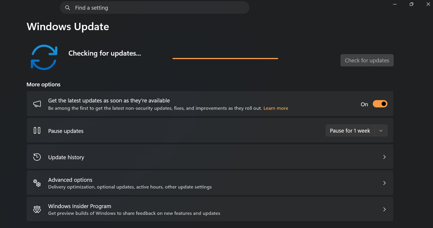Restore the window using the title bar icon
The width and height of the screenshot is (433, 228).
point(412,4)
